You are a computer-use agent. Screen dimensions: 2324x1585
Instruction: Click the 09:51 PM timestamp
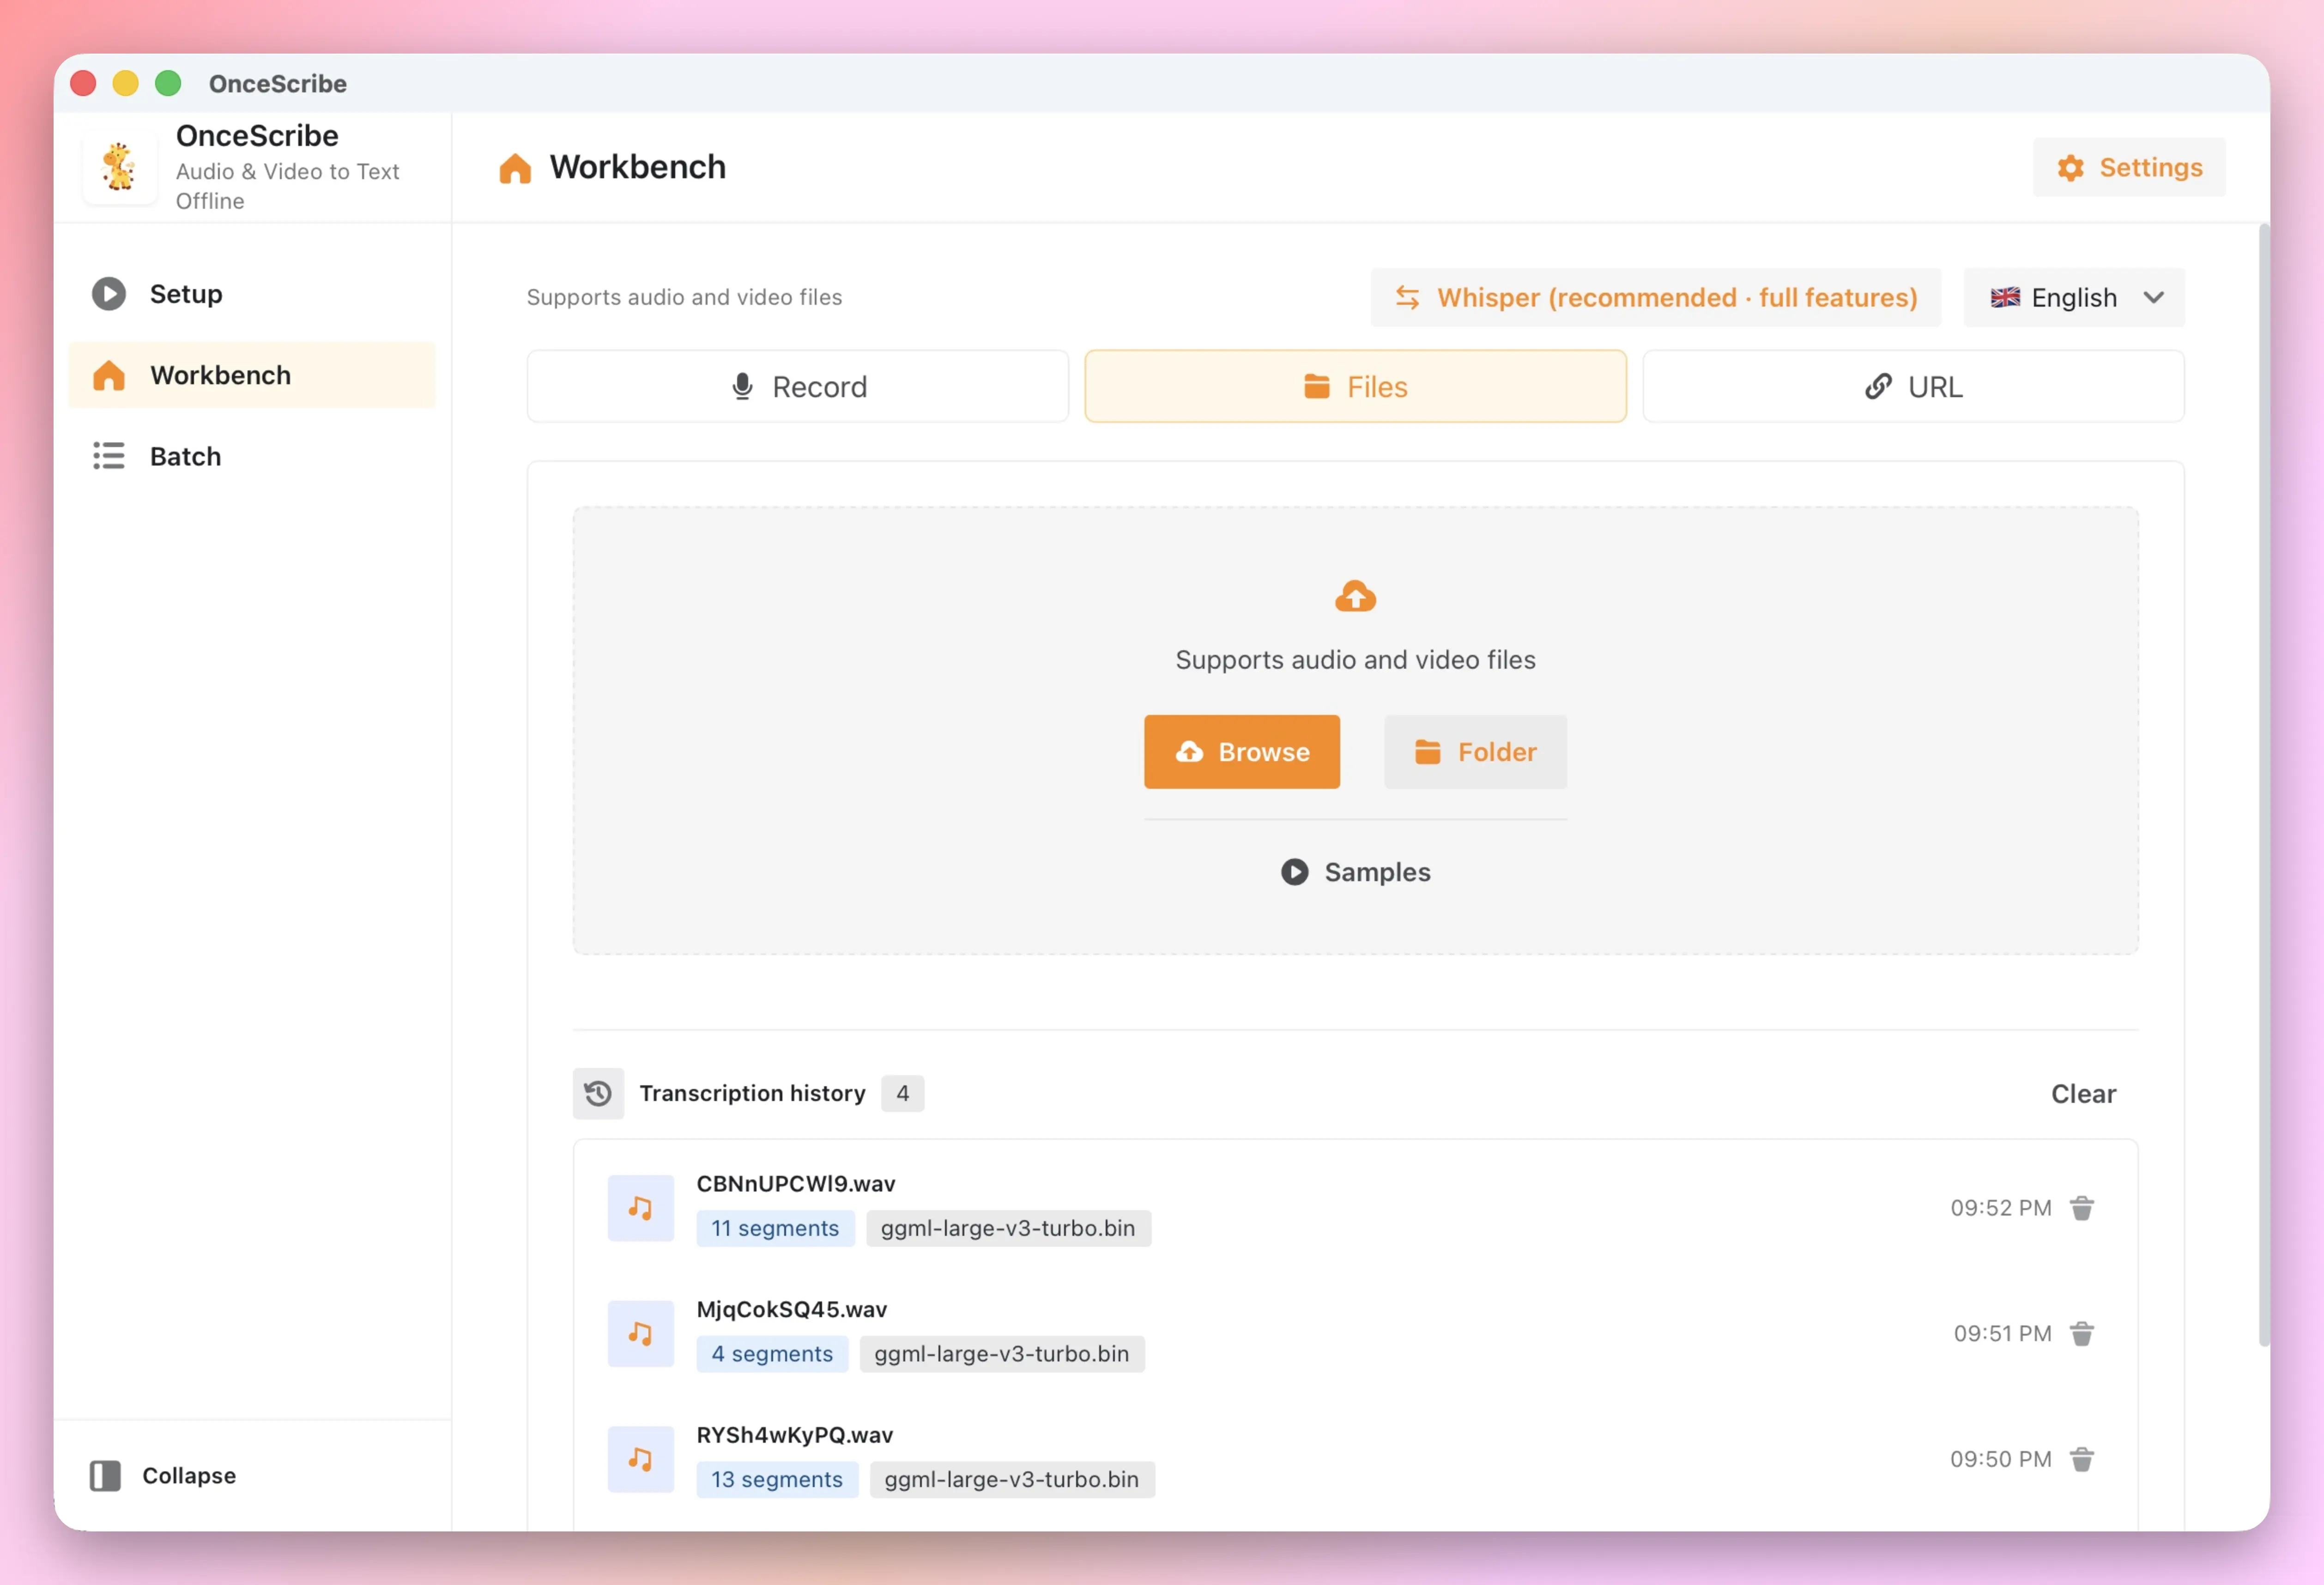click(x=2002, y=1334)
